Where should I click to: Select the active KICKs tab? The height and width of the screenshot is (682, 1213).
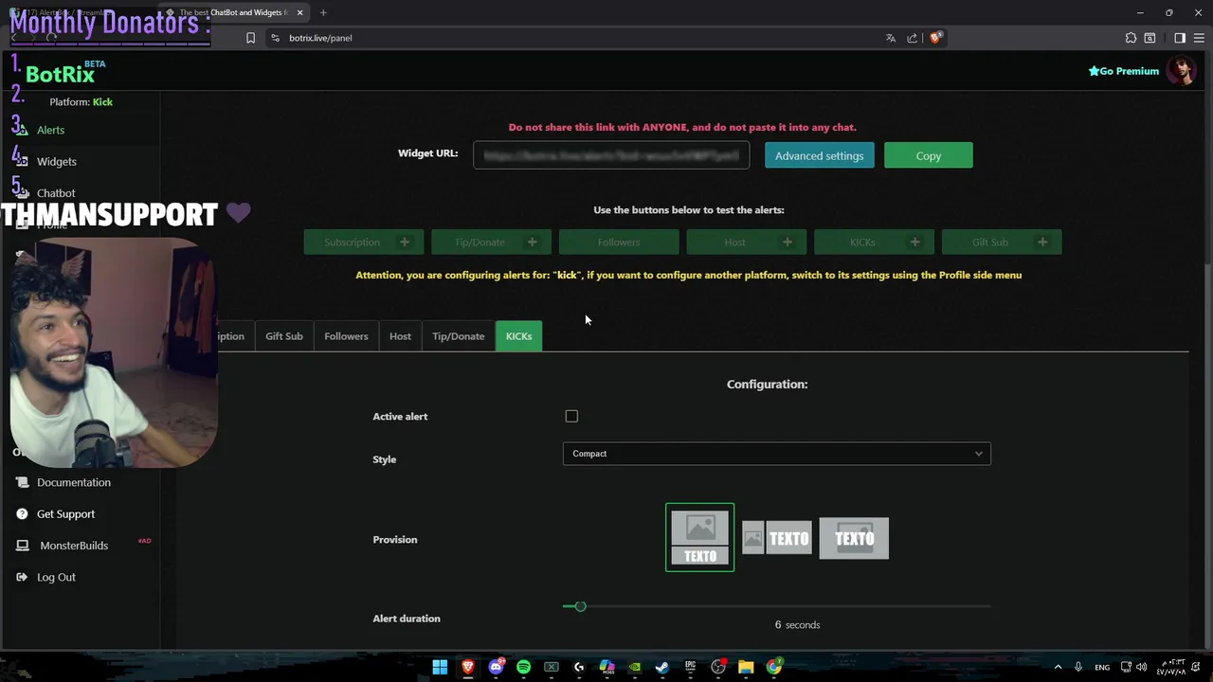coord(518,336)
